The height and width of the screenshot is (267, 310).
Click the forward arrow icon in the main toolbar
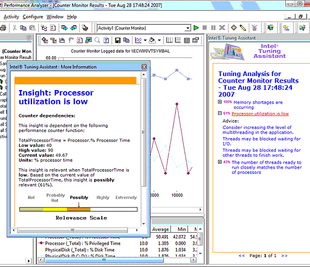pyautogui.click(x=64, y=28)
